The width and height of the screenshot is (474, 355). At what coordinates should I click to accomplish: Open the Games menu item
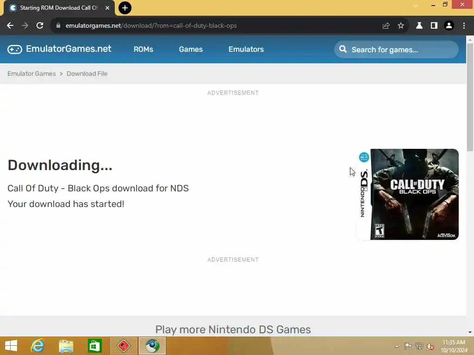pos(191,49)
